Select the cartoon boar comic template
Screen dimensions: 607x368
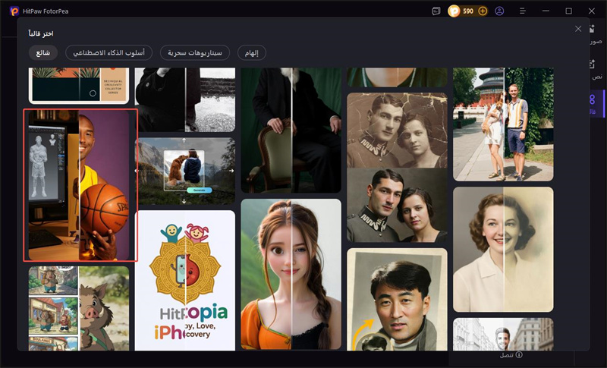[79, 308]
